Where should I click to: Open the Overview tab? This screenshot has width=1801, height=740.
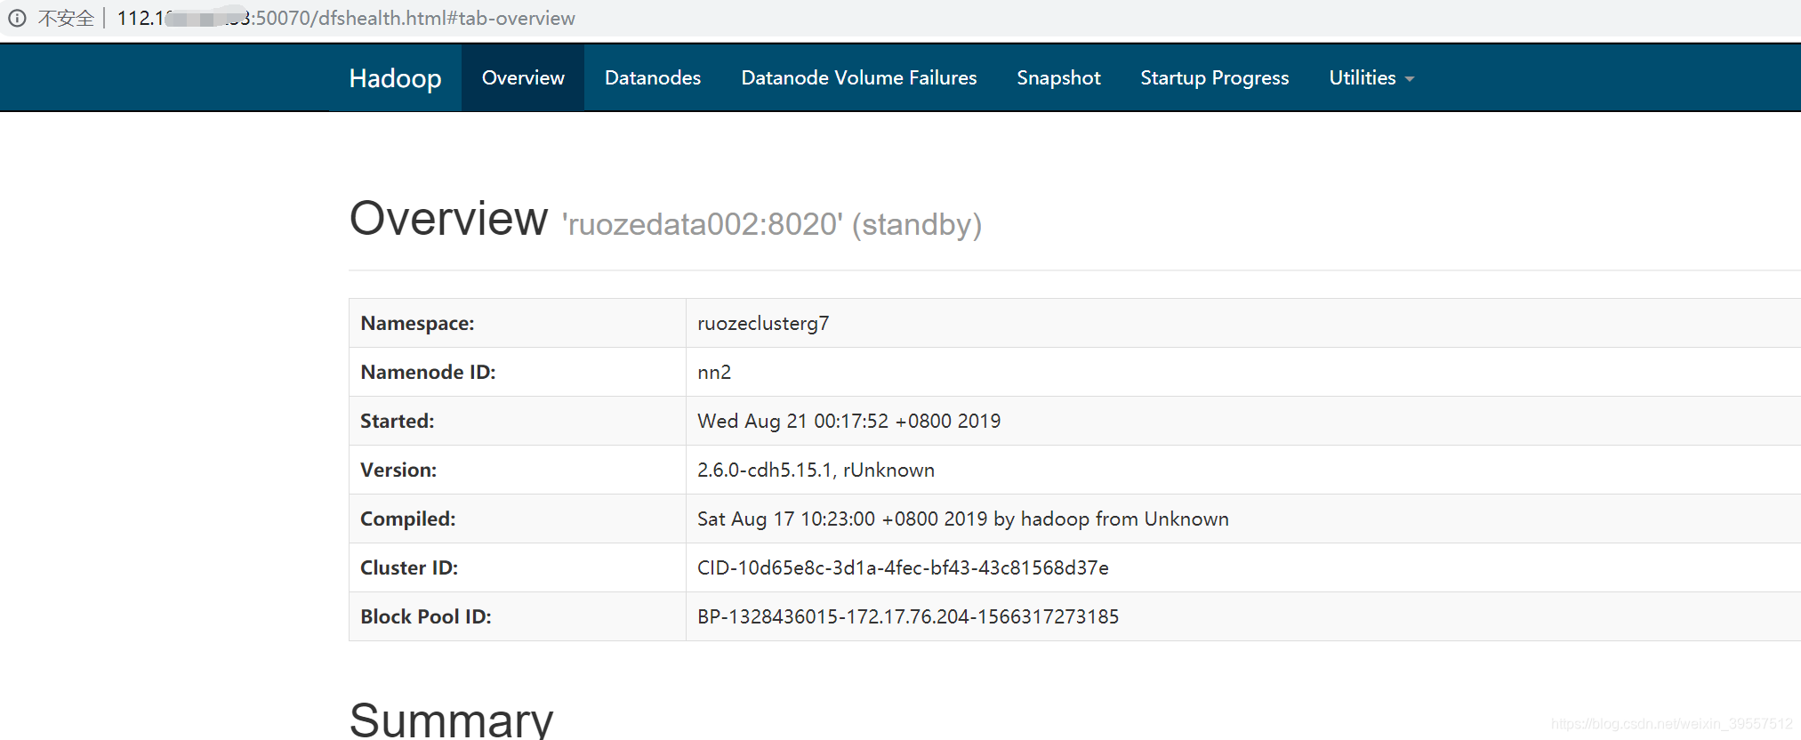tap(523, 78)
